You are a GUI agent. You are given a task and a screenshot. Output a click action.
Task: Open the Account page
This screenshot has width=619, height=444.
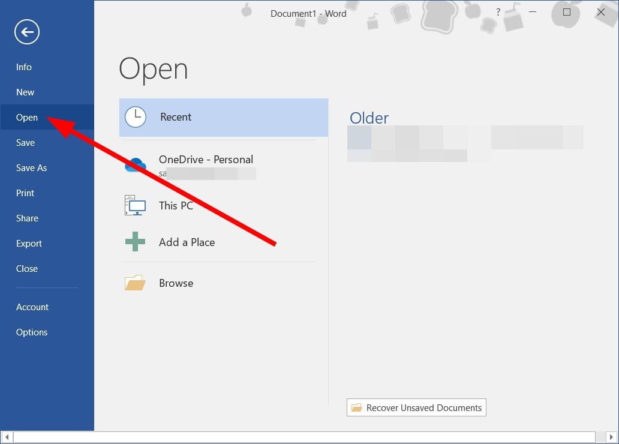(47, 307)
